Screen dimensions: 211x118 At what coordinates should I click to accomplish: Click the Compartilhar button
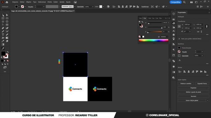coord(176,2)
